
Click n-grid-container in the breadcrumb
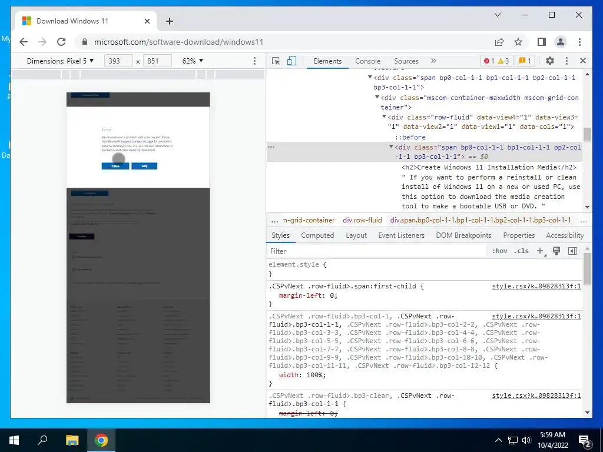309,220
